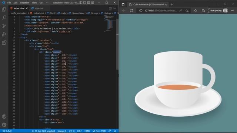Refresh the browser page
Screen dimensions: 237x133
click(x=131, y=11)
